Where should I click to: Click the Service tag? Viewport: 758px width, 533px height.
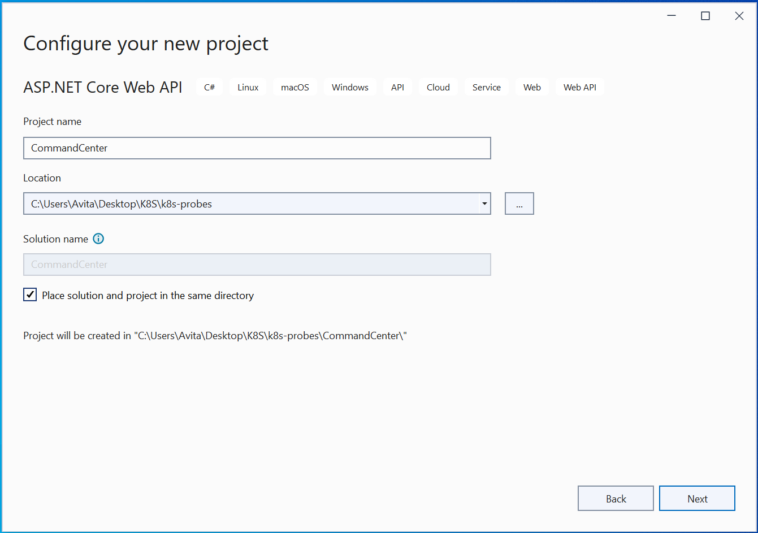coord(487,87)
